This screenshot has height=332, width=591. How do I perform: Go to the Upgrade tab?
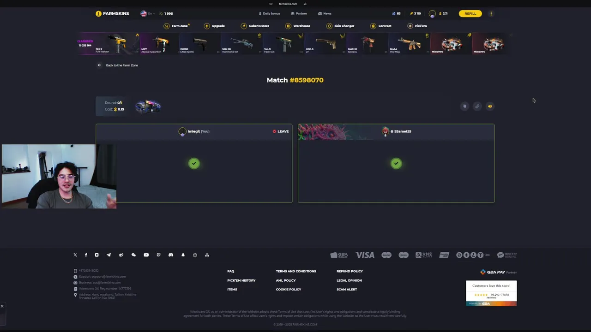click(x=215, y=26)
